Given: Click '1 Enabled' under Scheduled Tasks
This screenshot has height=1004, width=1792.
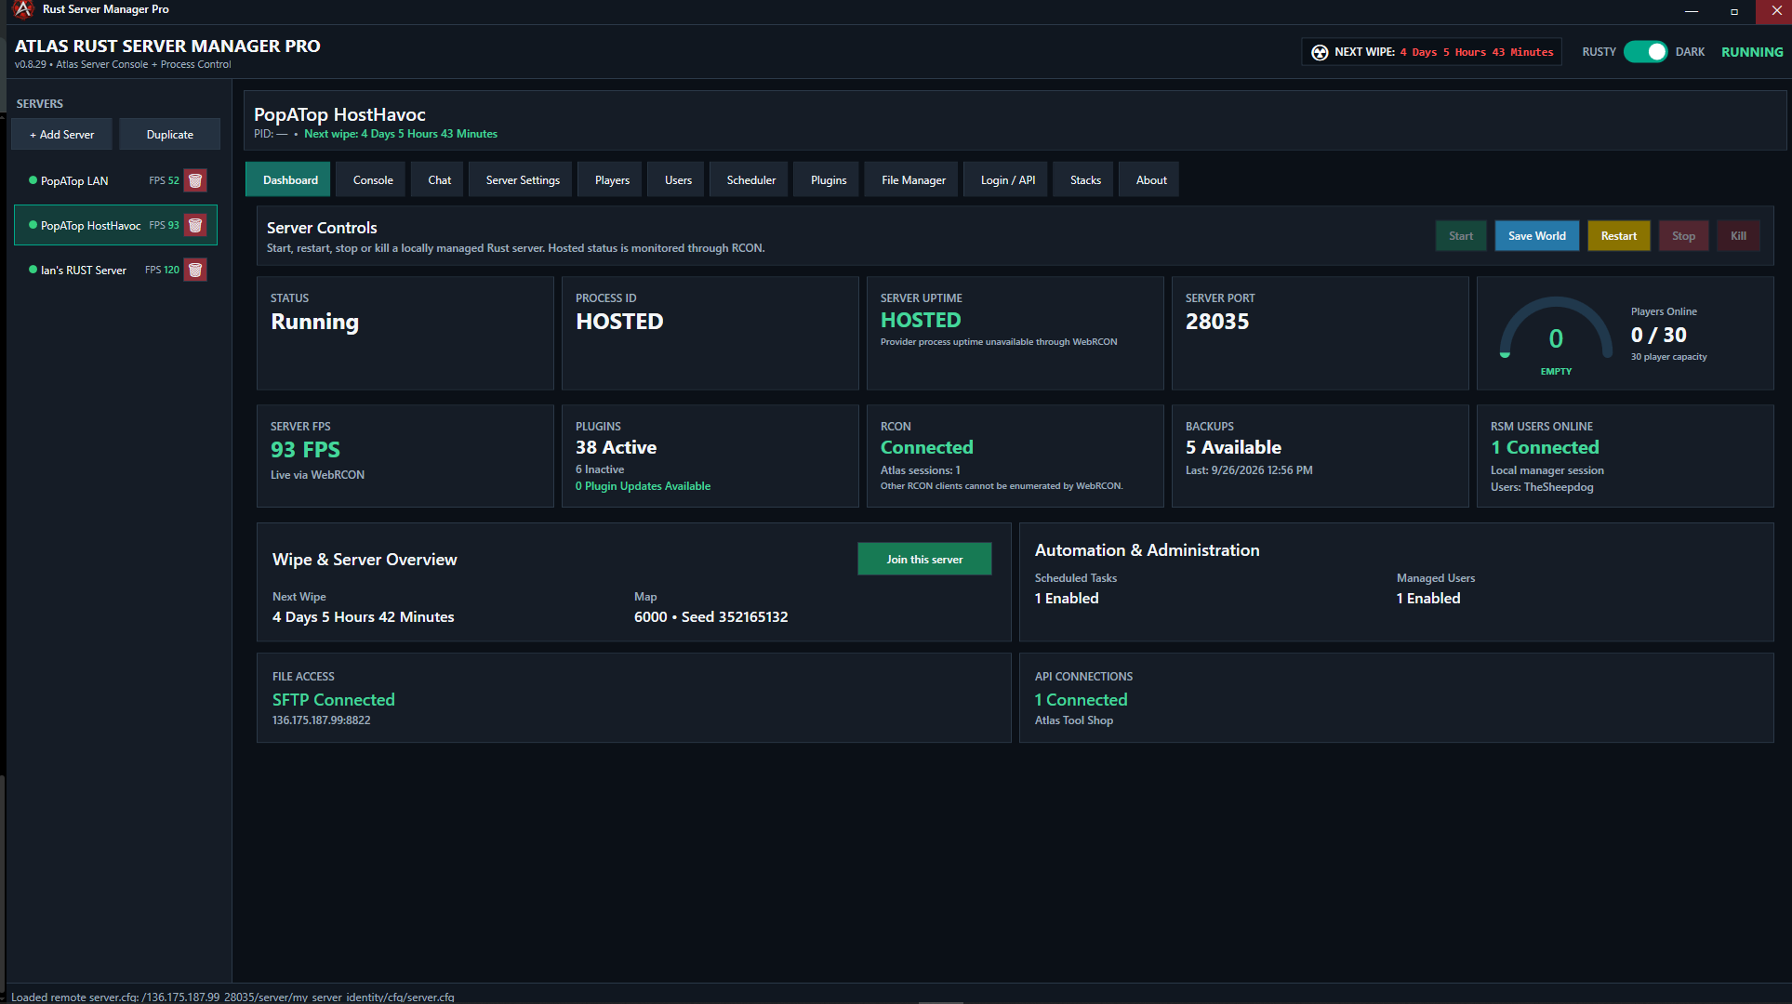Looking at the screenshot, I should tap(1067, 599).
